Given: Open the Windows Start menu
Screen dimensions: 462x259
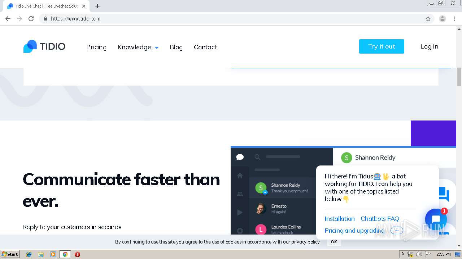Looking at the screenshot, I should [x=10, y=254].
